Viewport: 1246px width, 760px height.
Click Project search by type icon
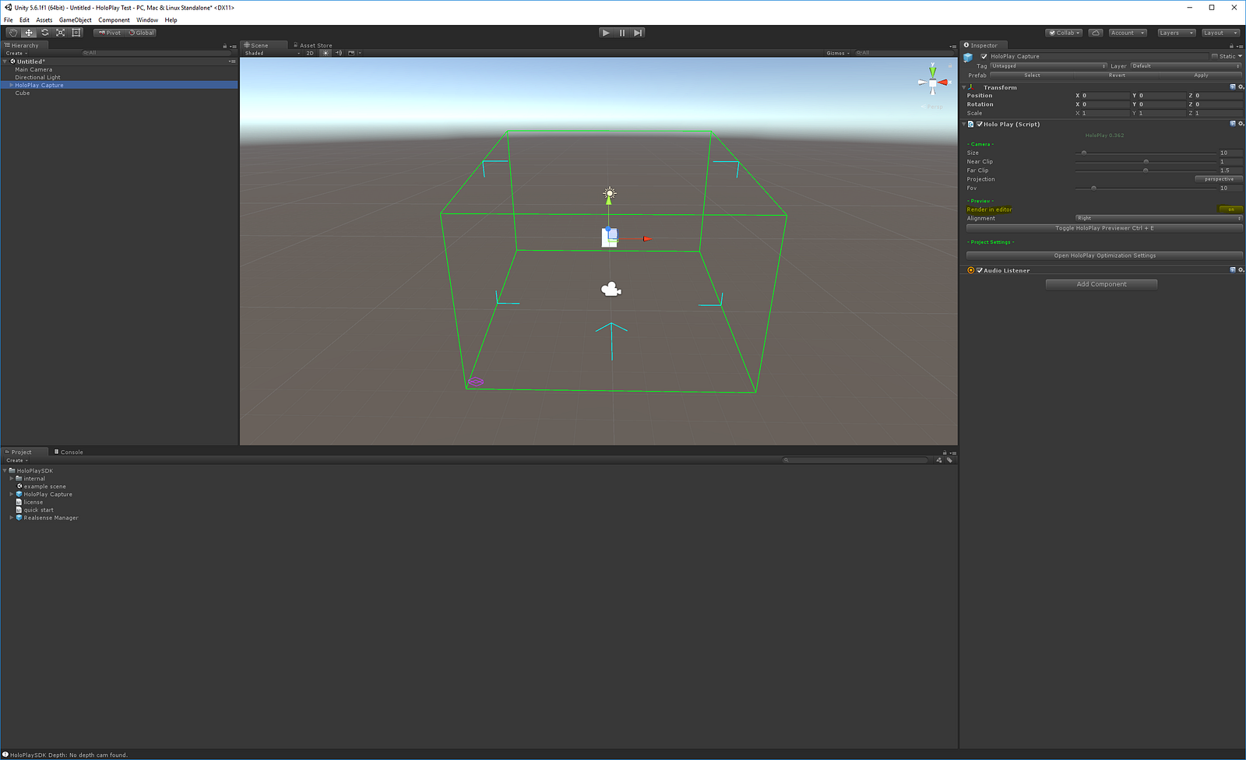coord(939,460)
